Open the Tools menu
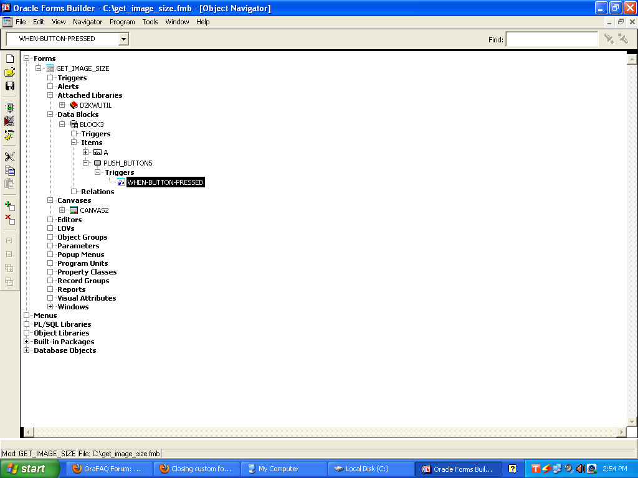Image resolution: width=638 pixels, height=478 pixels. [x=150, y=22]
